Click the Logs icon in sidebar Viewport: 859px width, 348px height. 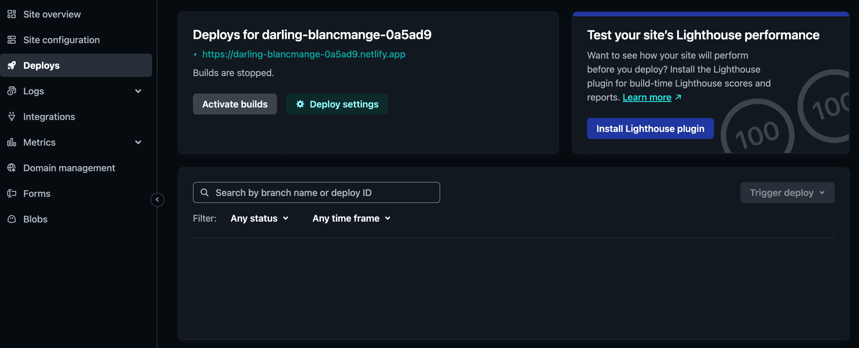coord(12,91)
